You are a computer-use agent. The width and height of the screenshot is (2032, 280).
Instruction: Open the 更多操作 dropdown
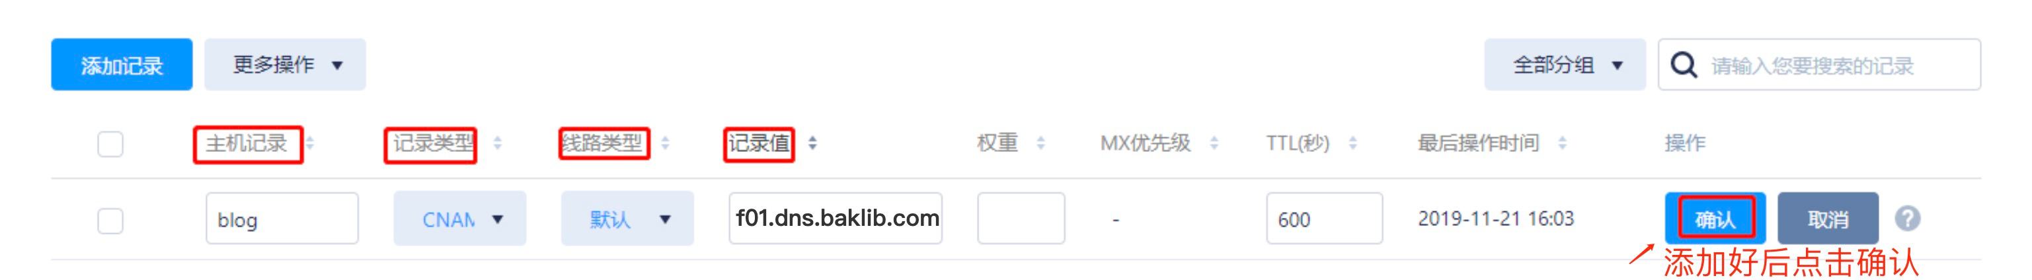(x=285, y=65)
